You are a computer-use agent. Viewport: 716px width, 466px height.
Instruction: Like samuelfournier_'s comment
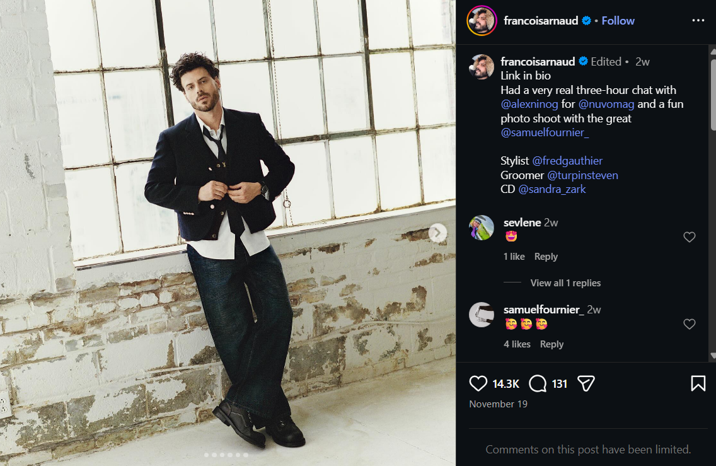(690, 324)
